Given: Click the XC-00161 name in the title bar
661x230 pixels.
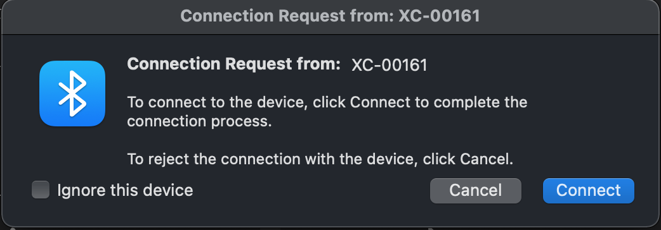Looking at the screenshot, I should click(439, 16).
